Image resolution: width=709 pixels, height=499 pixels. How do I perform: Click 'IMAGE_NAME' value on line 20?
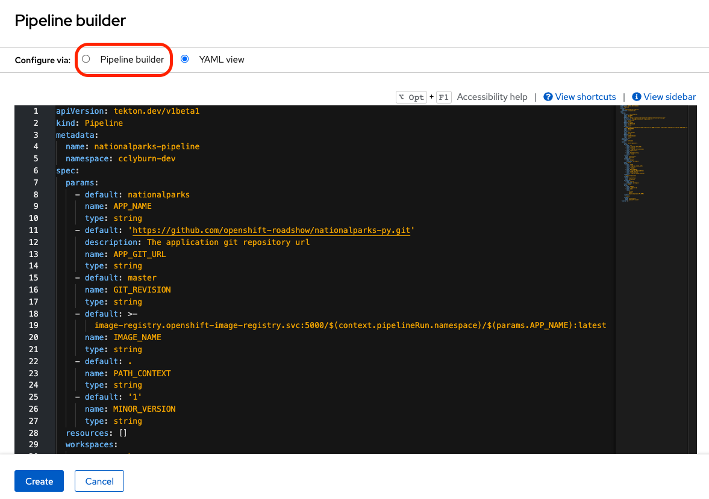pyautogui.click(x=137, y=337)
